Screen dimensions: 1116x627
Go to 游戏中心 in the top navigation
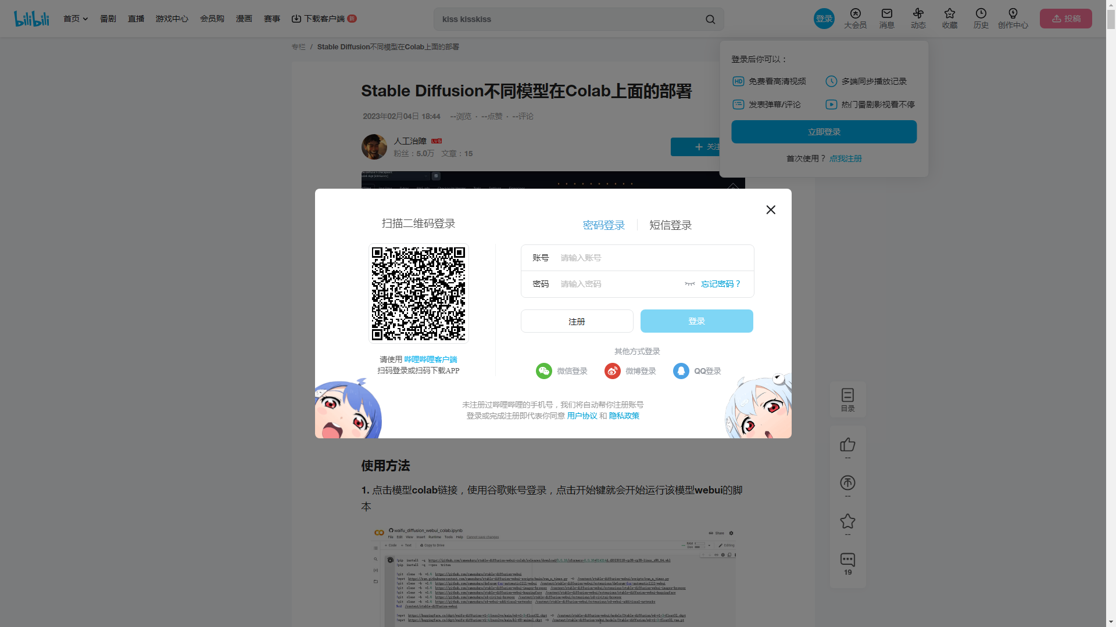pyautogui.click(x=172, y=19)
